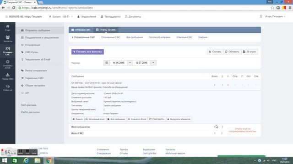
Task: Click user avatar icon at top right
Action: click(x=261, y=16)
